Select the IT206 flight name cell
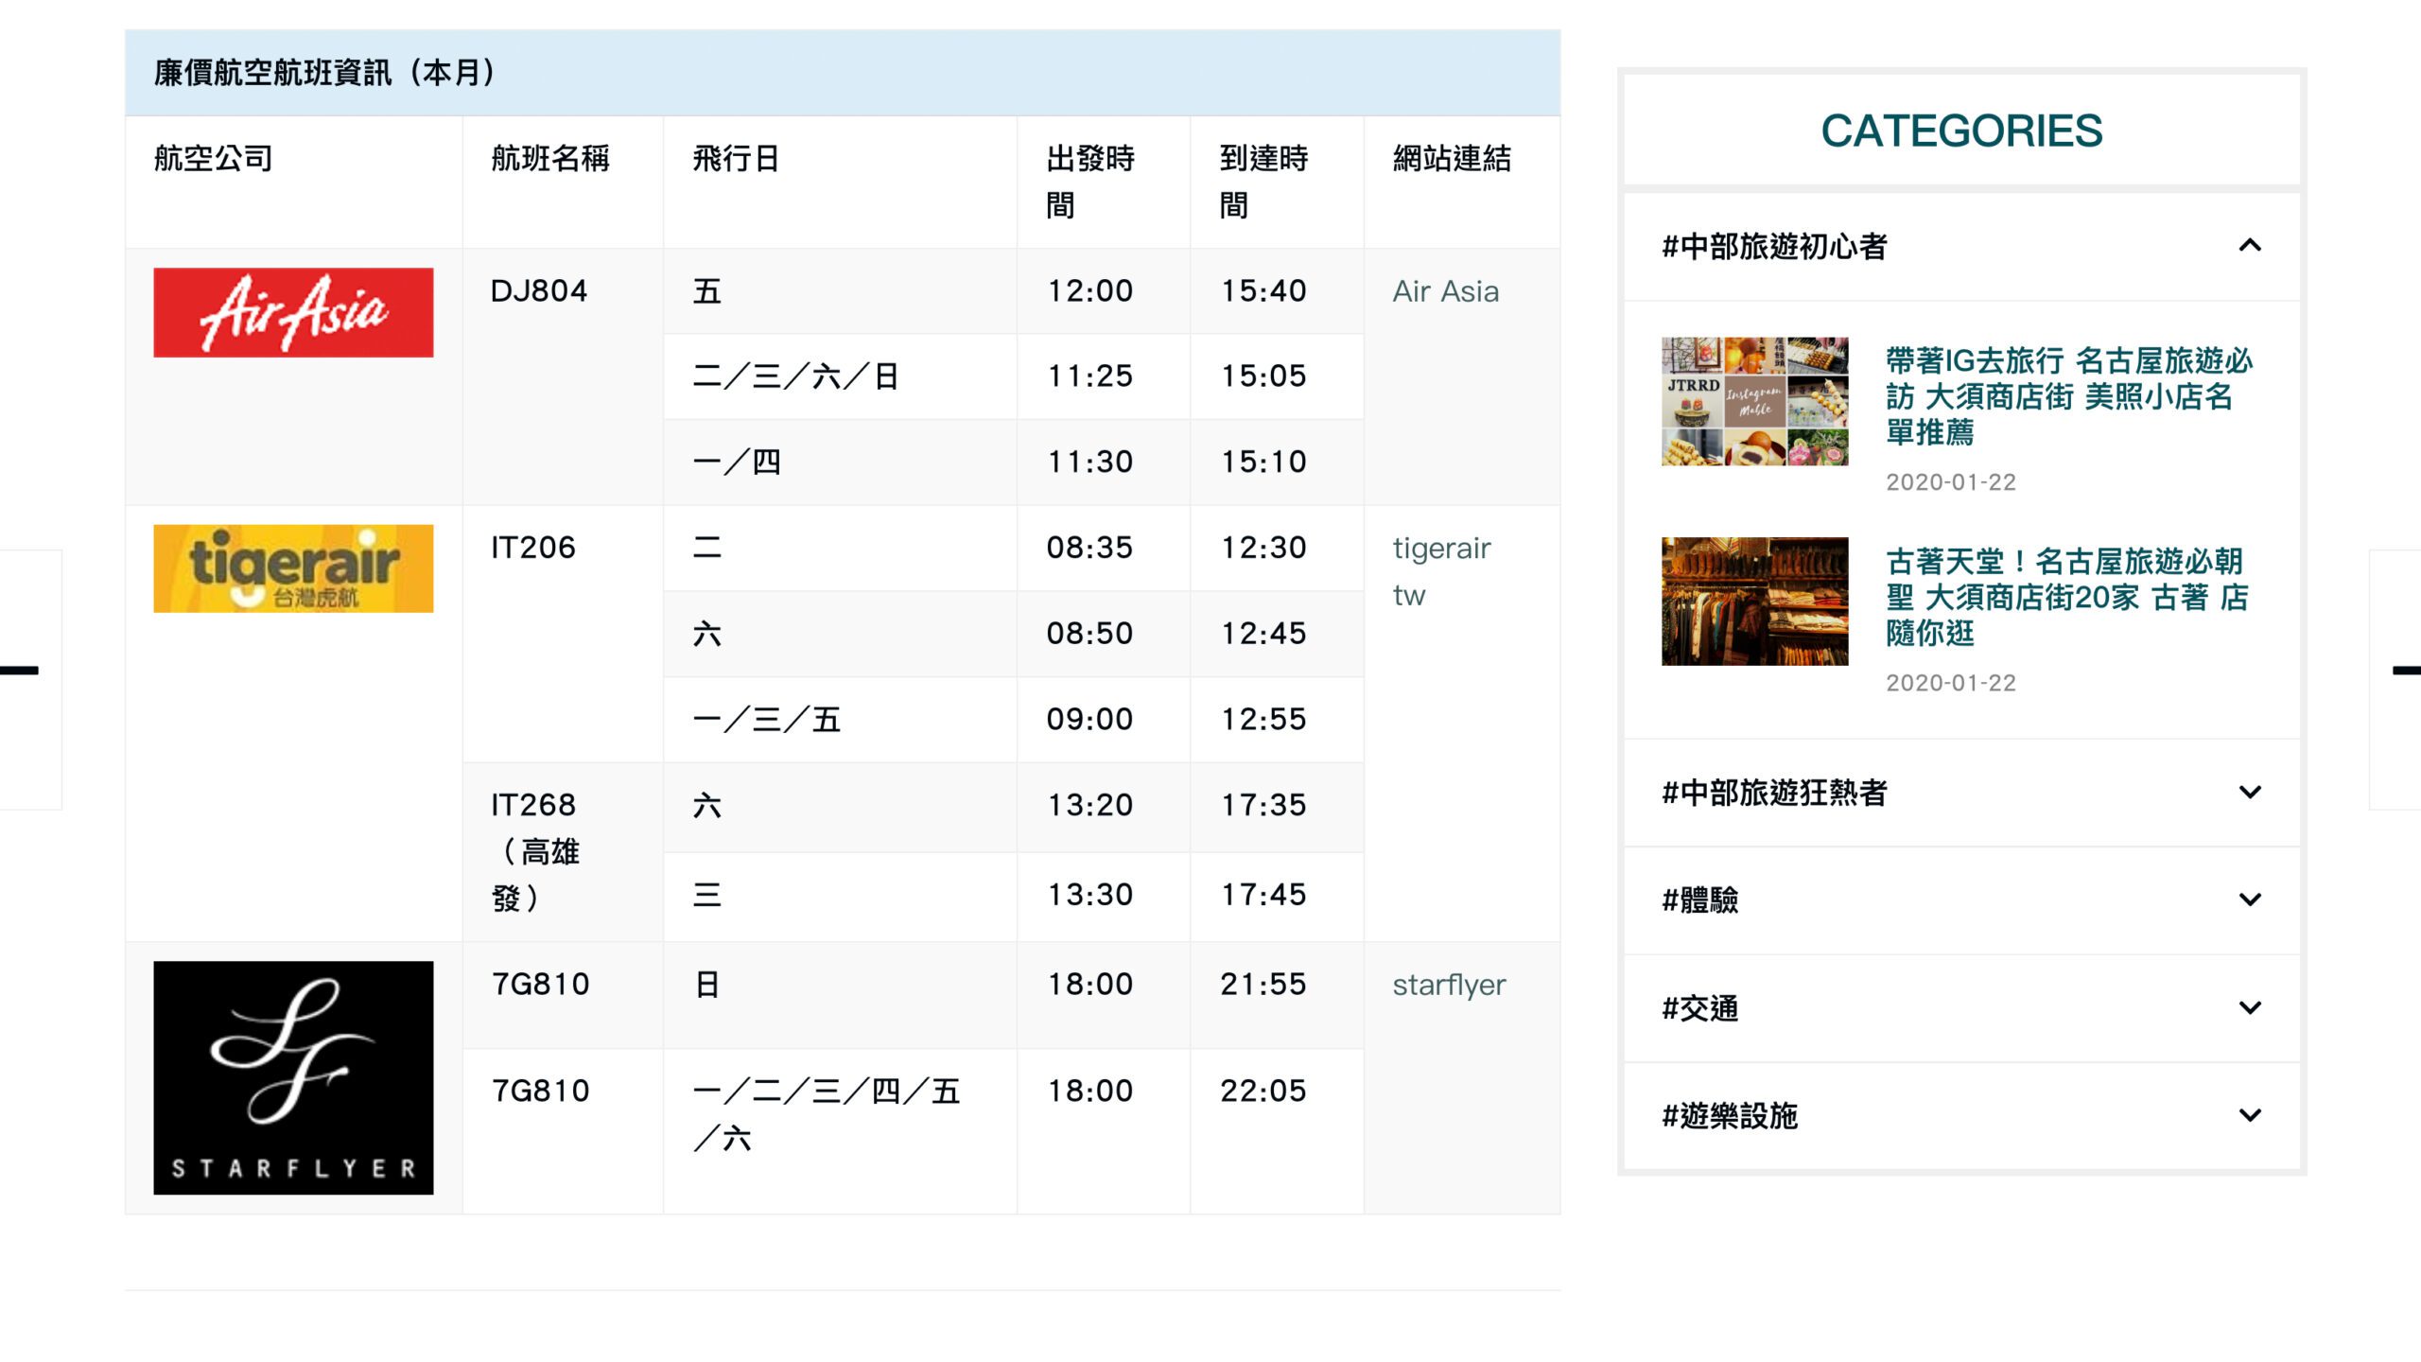 tap(563, 634)
